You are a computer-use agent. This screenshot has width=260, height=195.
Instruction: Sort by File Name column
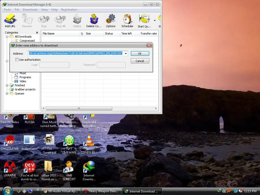tap(60, 34)
